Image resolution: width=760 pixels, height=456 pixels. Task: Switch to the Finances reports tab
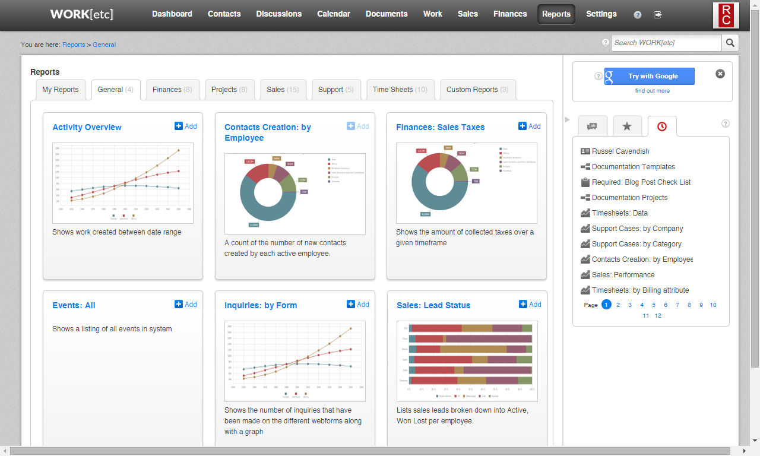[x=172, y=90]
